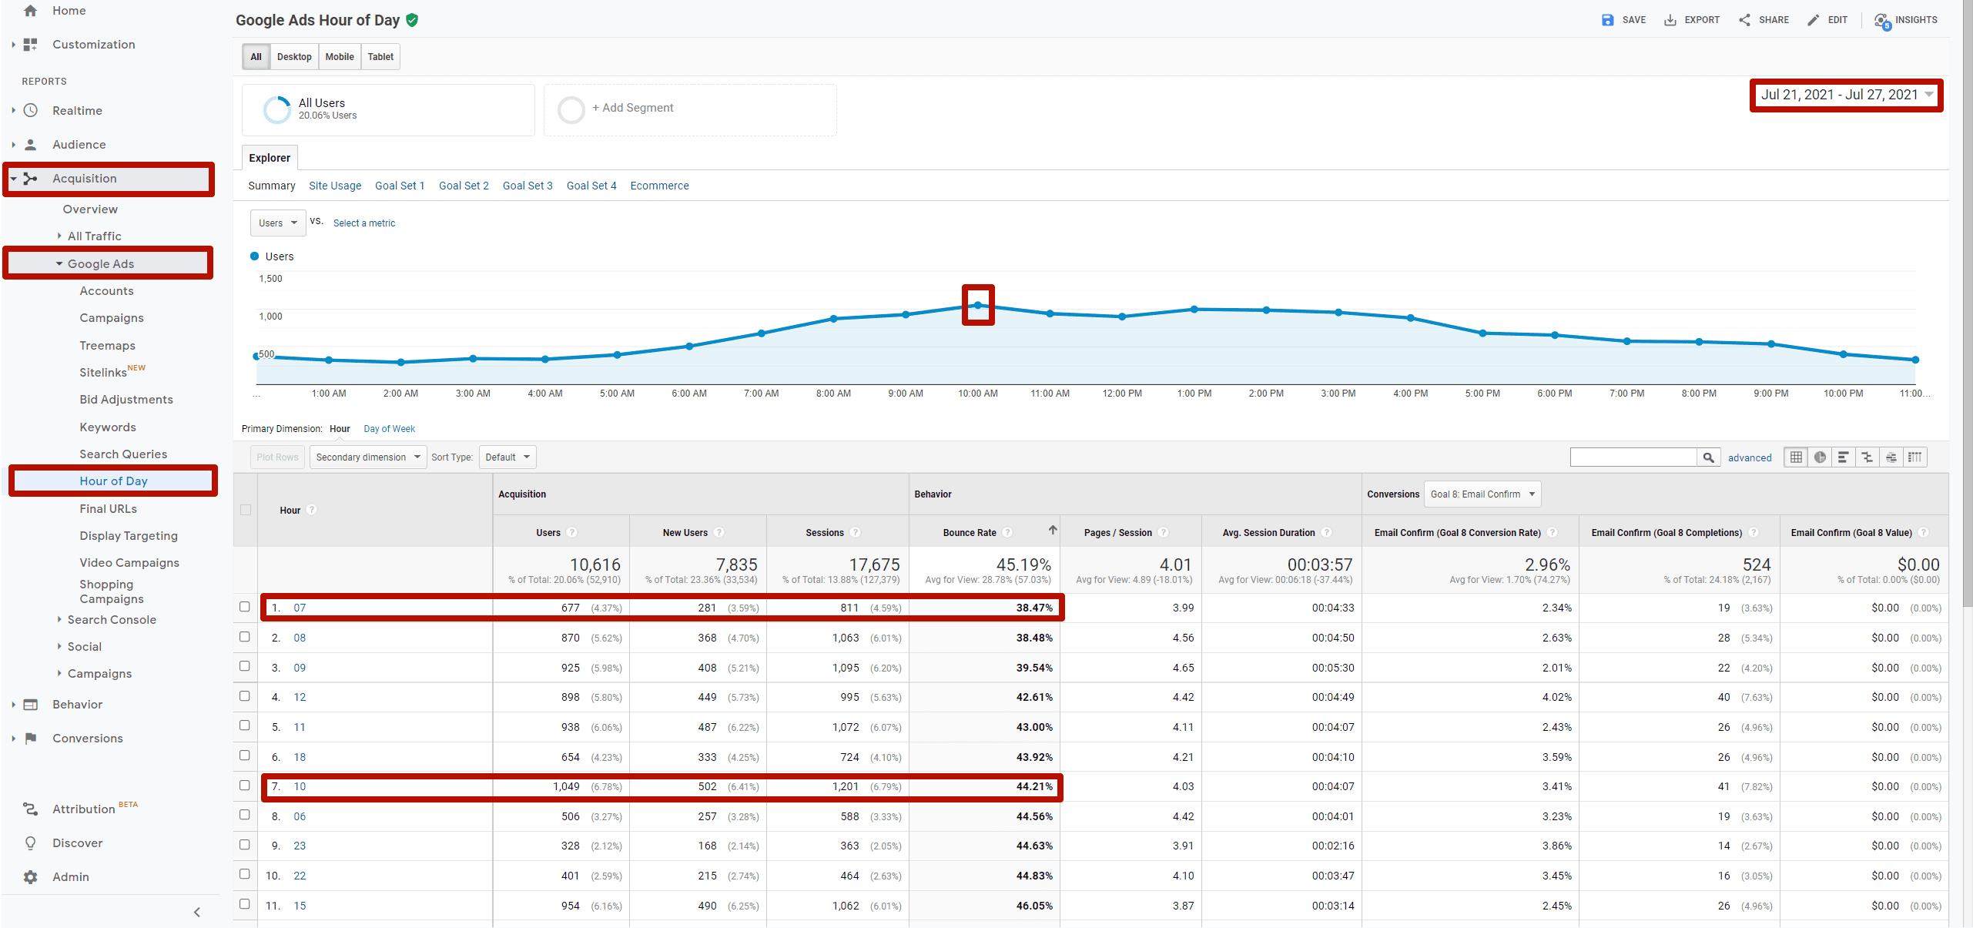Sort by Bounce Rate column header
Viewport: 1973px width, 928px height.
(970, 533)
